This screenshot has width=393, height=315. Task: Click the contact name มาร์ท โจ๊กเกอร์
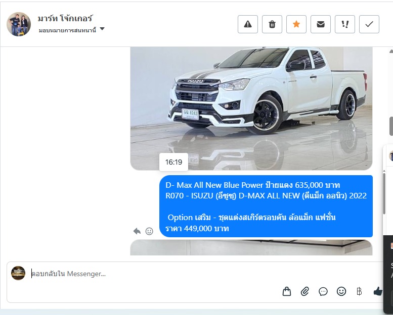pos(65,18)
